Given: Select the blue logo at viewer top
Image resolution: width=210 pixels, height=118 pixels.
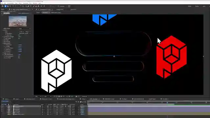Looking at the screenshot, I should 104,20.
